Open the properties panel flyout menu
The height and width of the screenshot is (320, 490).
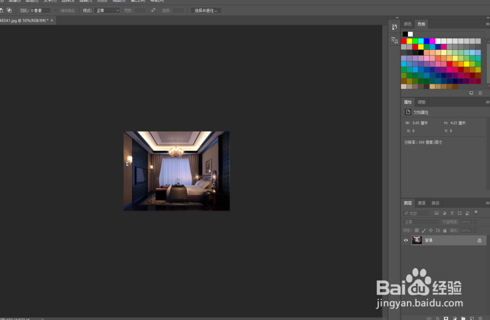click(488, 102)
